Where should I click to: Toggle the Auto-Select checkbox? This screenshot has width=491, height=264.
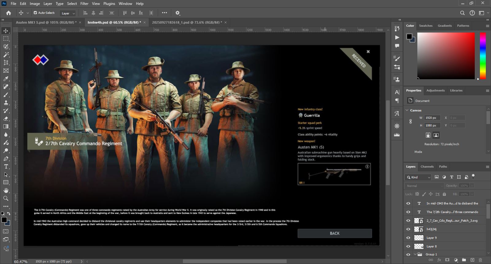coord(35,13)
